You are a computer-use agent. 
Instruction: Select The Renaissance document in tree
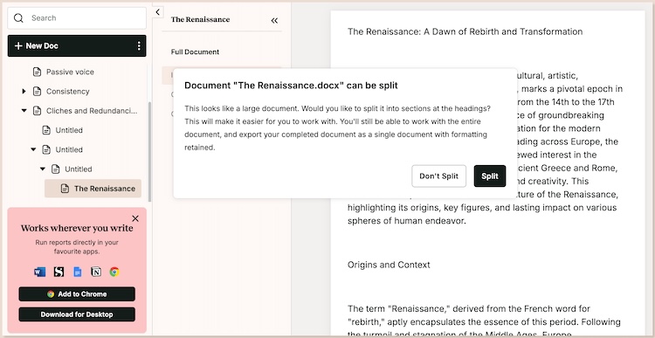pyautogui.click(x=93, y=189)
